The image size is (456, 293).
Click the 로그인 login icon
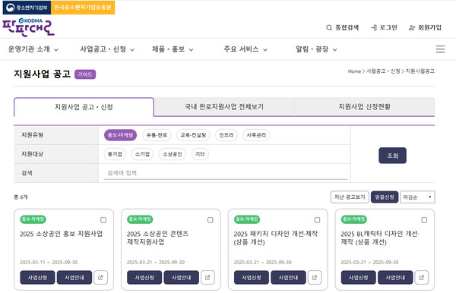pyautogui.click(x=374, y=27)
